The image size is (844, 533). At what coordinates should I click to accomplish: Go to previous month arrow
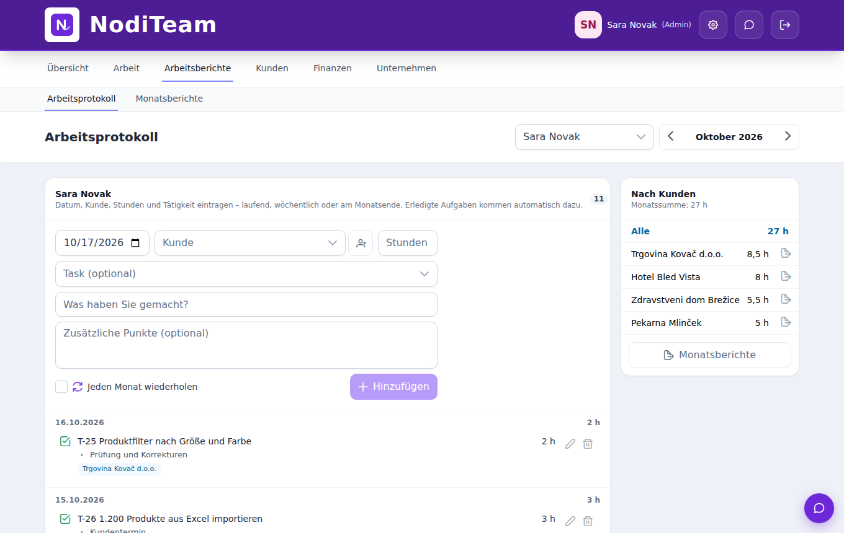point(671,137)
